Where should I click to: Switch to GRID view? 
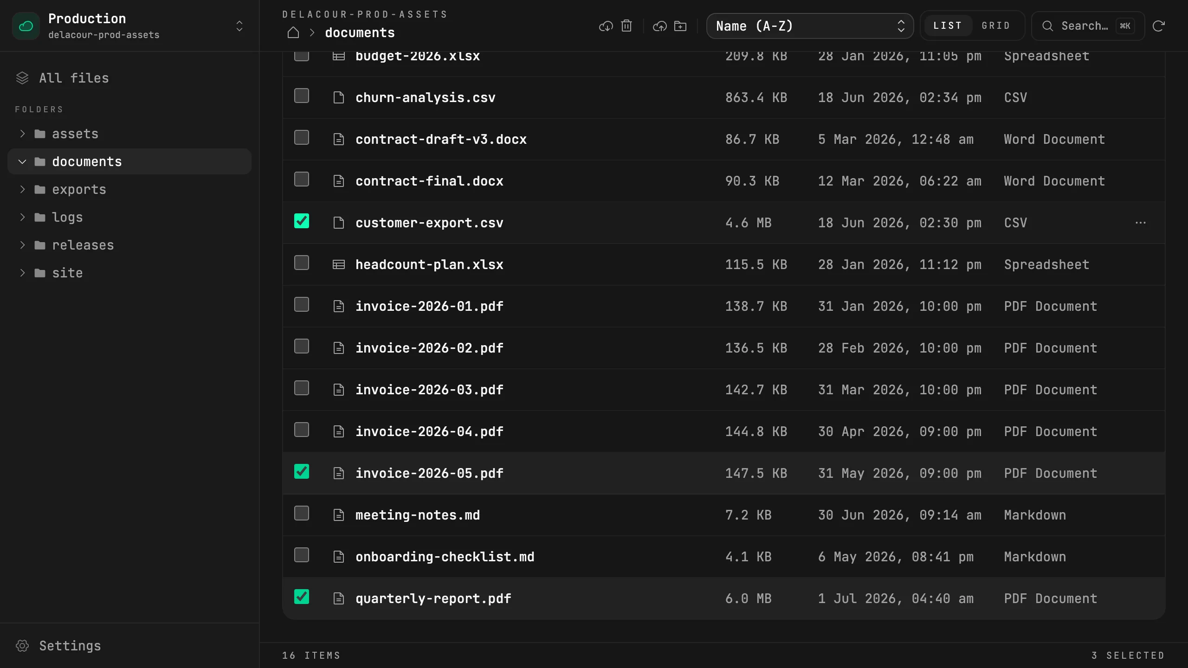996,26
